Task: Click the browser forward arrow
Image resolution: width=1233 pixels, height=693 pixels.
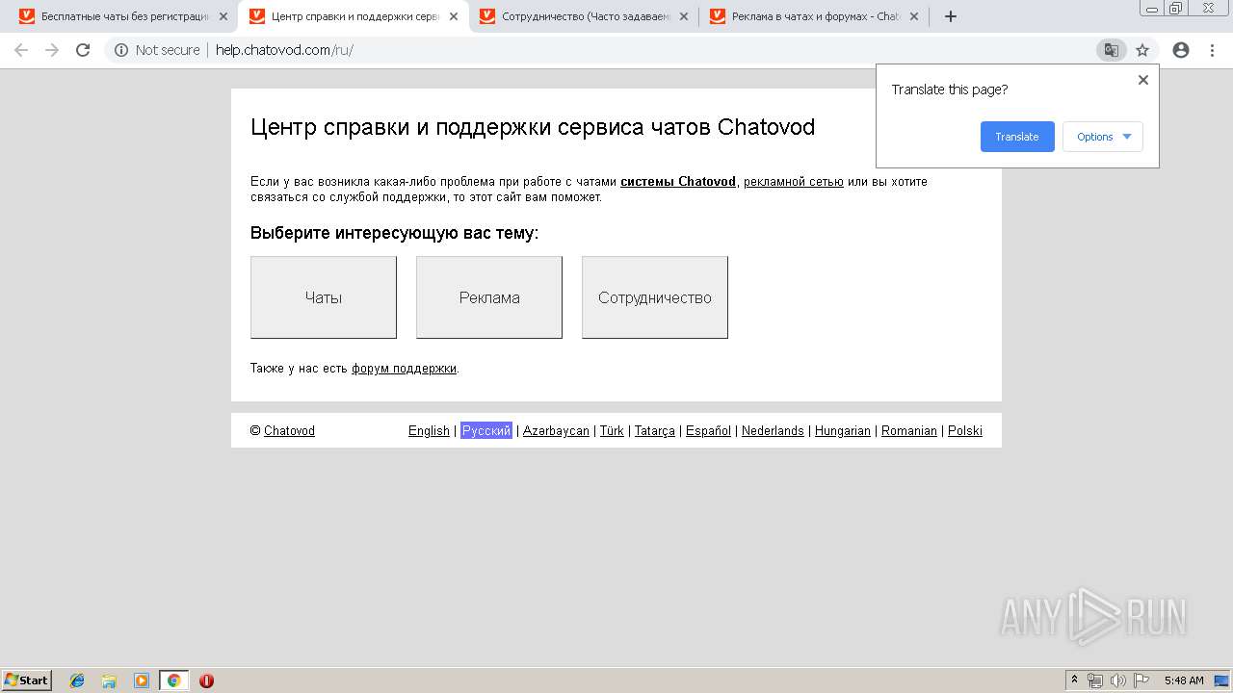Action: click(x=52, y=50)
